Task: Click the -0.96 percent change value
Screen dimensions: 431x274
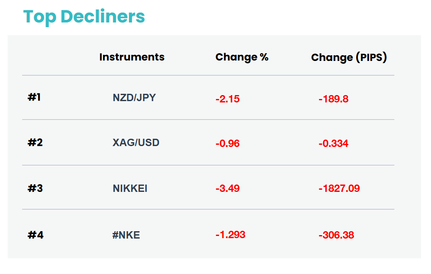Action: tap(228, 143)
